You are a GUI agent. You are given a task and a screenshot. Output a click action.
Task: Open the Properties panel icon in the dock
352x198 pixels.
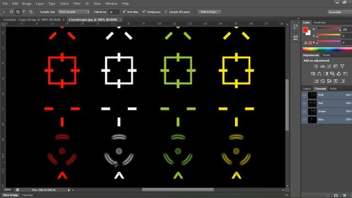pos(295,37)
